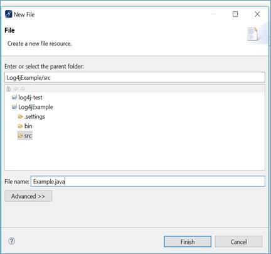
Task: Select the log4j-test project
Action: (x=30, y=97)
